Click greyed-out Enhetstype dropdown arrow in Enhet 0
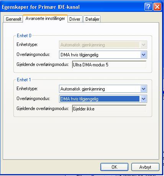The height and width of the screenshot is (176, 164). [143, 45]
